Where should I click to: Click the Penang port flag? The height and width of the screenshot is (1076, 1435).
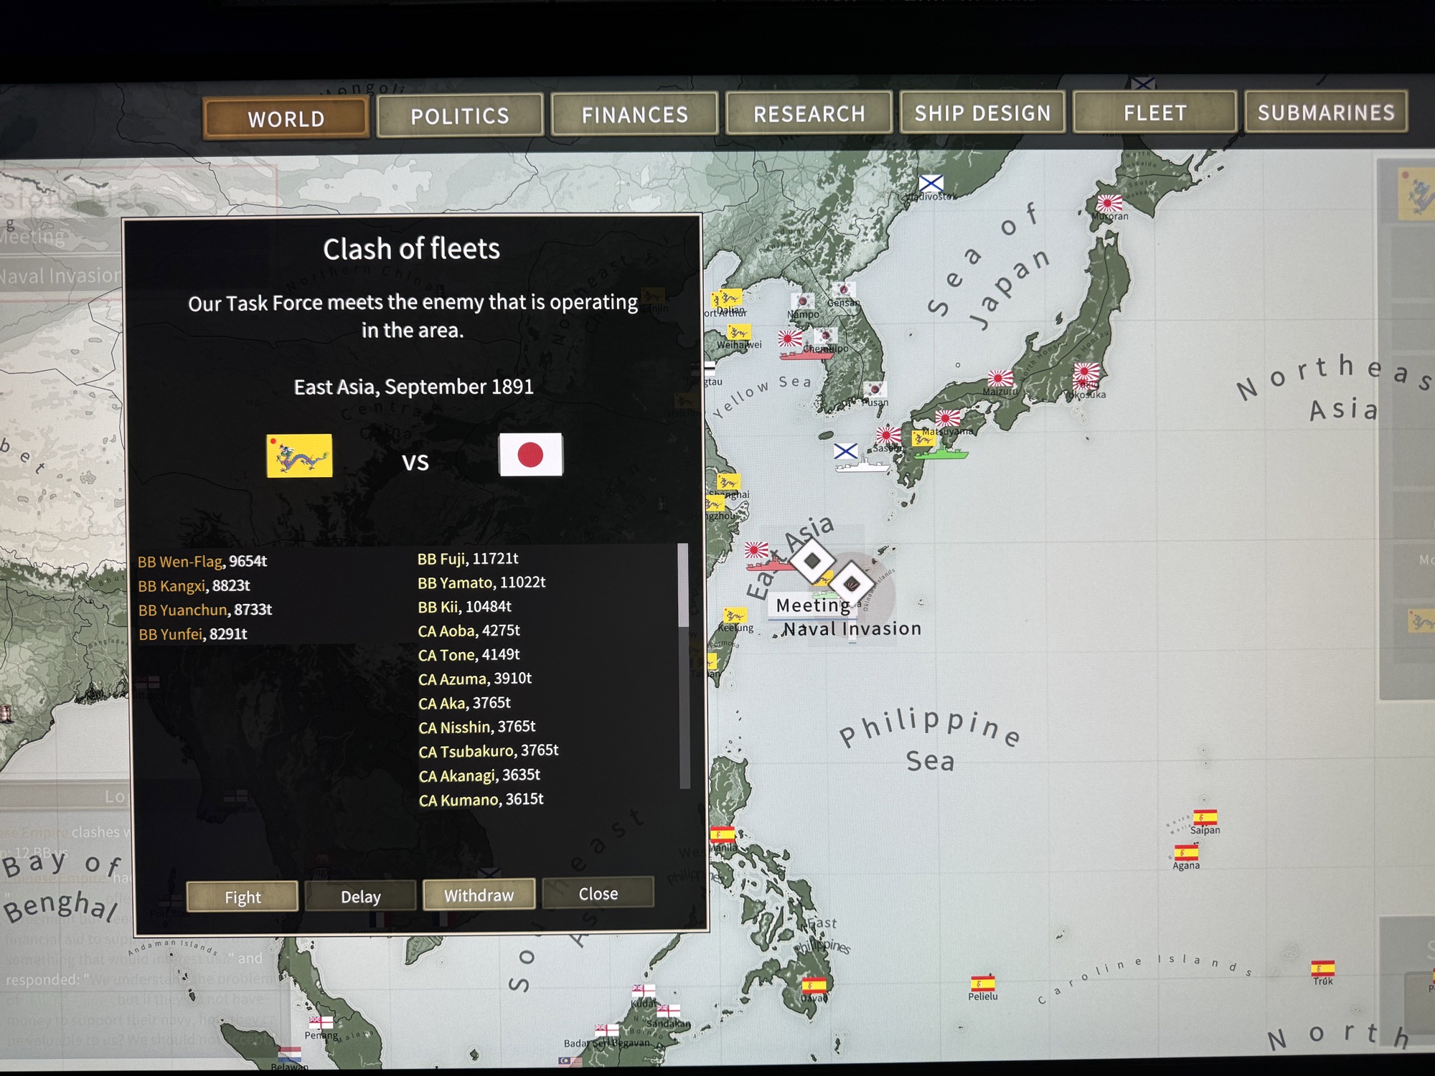pyautogui.click(x=321, y=1023)
